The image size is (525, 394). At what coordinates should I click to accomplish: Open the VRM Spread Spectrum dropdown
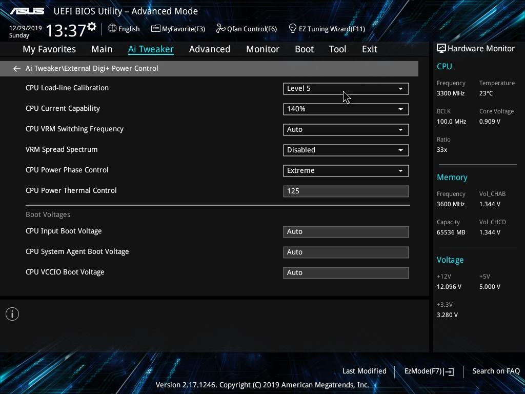tap(346, 150)
